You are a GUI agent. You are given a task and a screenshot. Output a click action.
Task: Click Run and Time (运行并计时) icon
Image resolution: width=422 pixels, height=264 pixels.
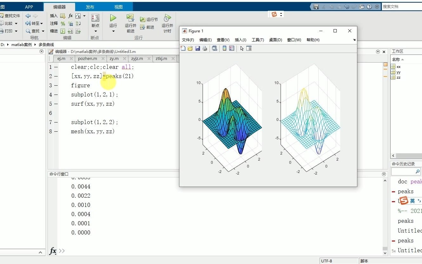[167, 18]
